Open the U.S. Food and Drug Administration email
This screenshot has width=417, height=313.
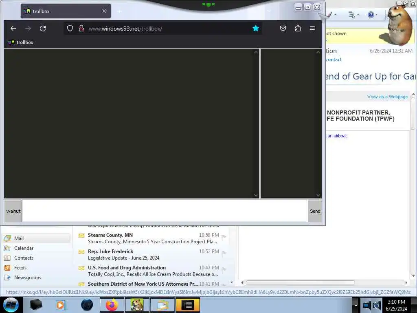151,271
